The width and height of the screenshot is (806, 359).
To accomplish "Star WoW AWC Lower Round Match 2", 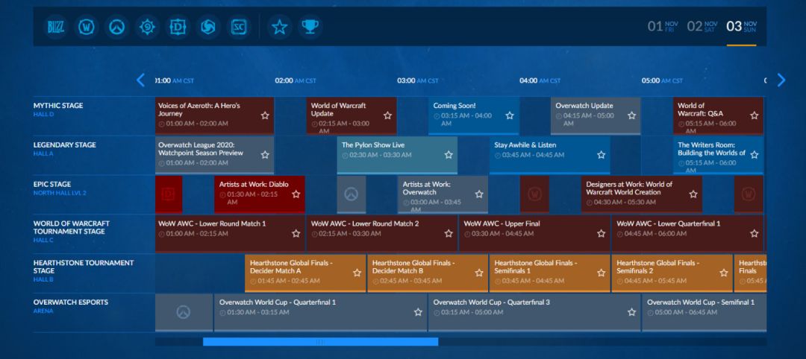I will pyautogui.click(x=449, y=233).
